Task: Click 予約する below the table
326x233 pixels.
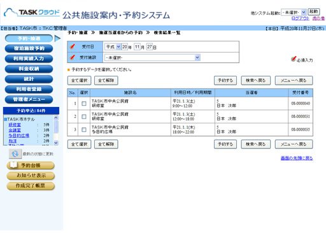Action: click(x=225, y=145)
